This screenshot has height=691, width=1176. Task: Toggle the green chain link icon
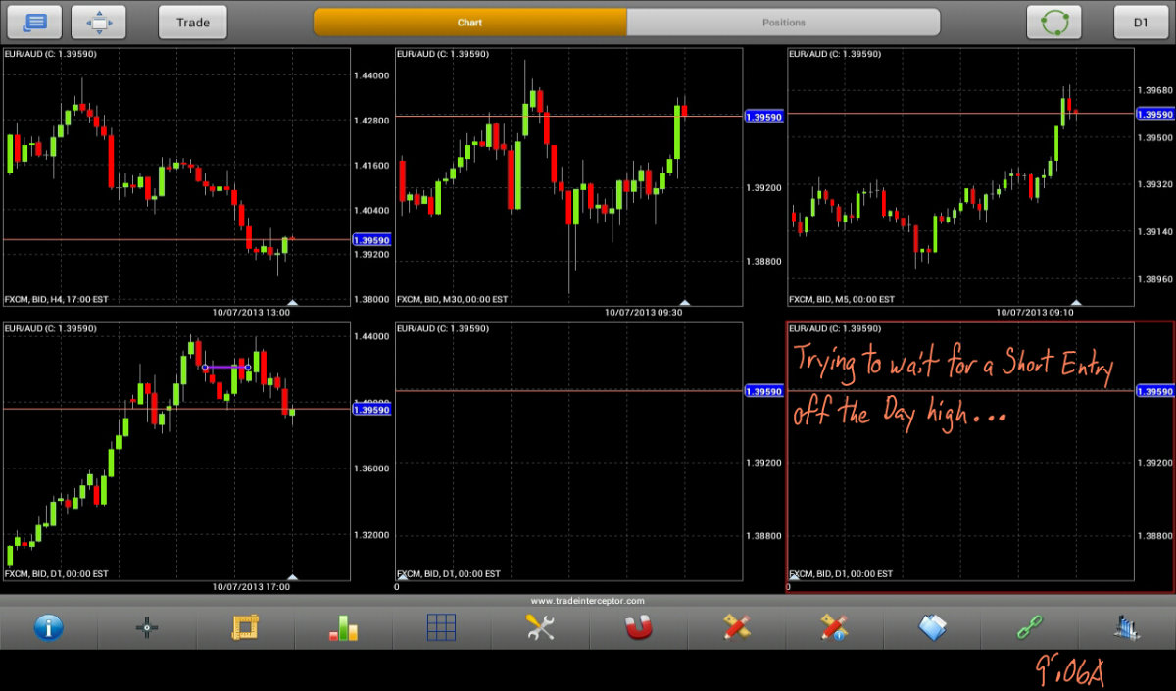(x=1031, y=627)
